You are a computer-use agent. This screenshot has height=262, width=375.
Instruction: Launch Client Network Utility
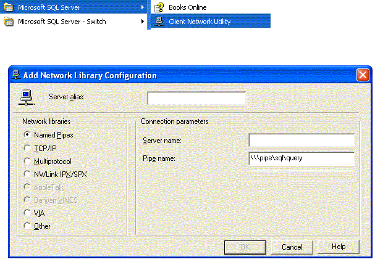click(x=211, y=21)
